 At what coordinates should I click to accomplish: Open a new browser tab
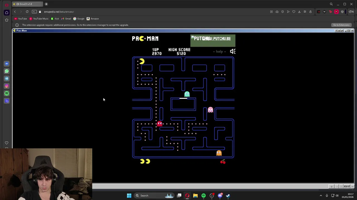tap(46, 4)
